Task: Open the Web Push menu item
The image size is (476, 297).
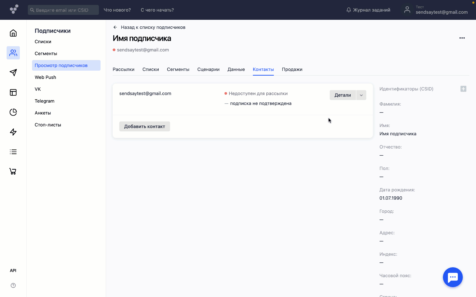Action: 45,77
